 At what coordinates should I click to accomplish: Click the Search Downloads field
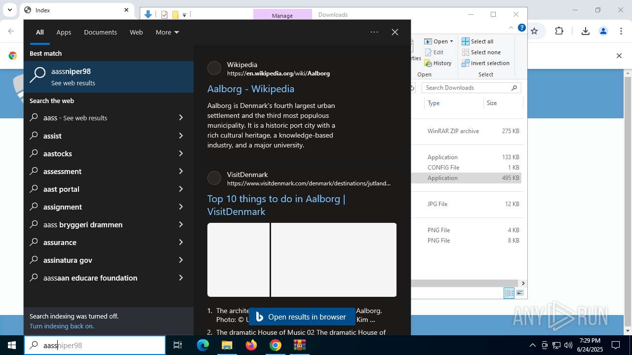pos(472,88)
